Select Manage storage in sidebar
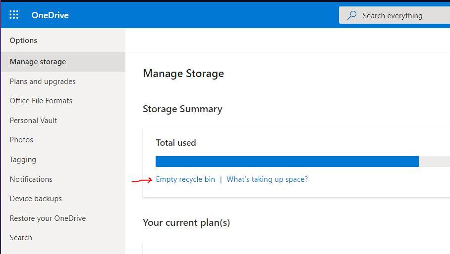This screenshot has height=254, width=450. coord(38,62)
